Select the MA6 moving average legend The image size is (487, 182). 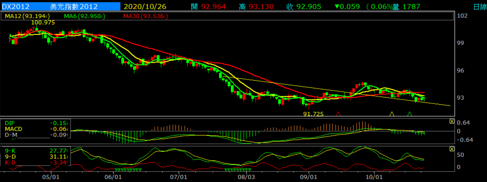pos(84,16)
